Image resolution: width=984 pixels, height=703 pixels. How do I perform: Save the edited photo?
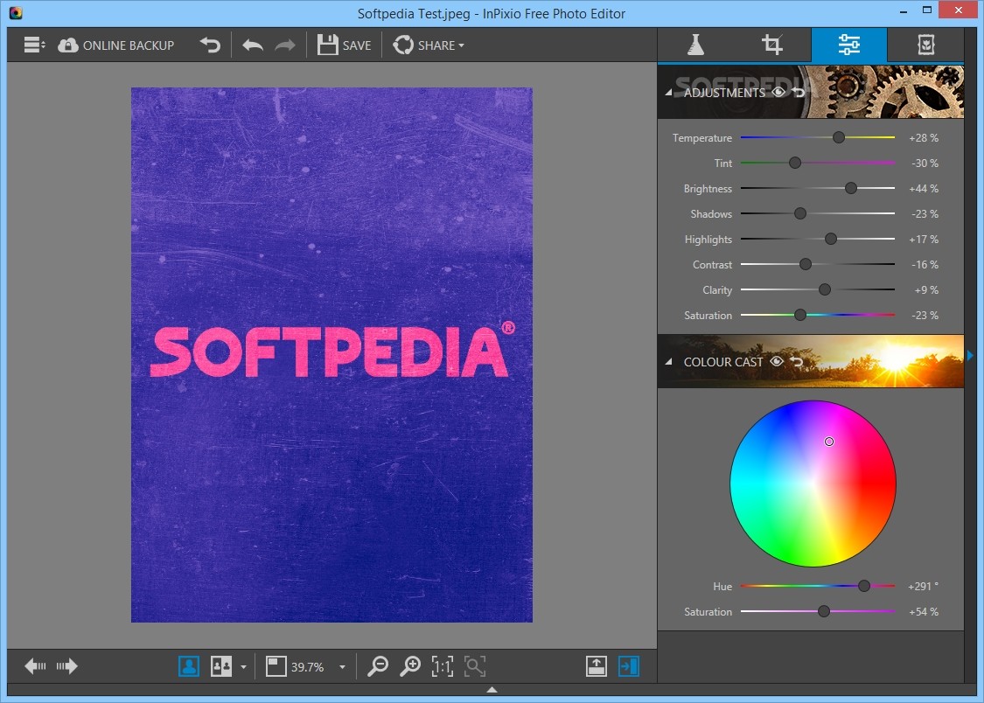(x=345, y=45)
